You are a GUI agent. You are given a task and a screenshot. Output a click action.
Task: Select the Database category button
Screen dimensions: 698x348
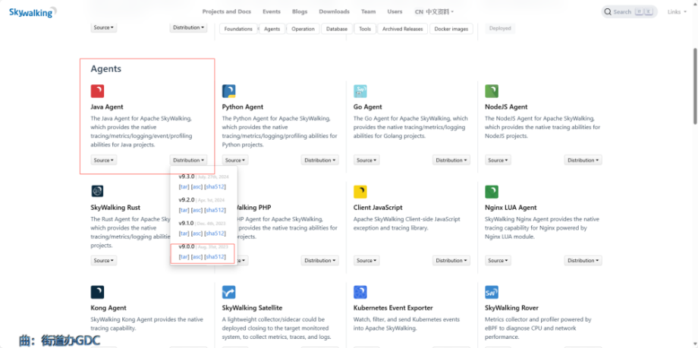337,29
